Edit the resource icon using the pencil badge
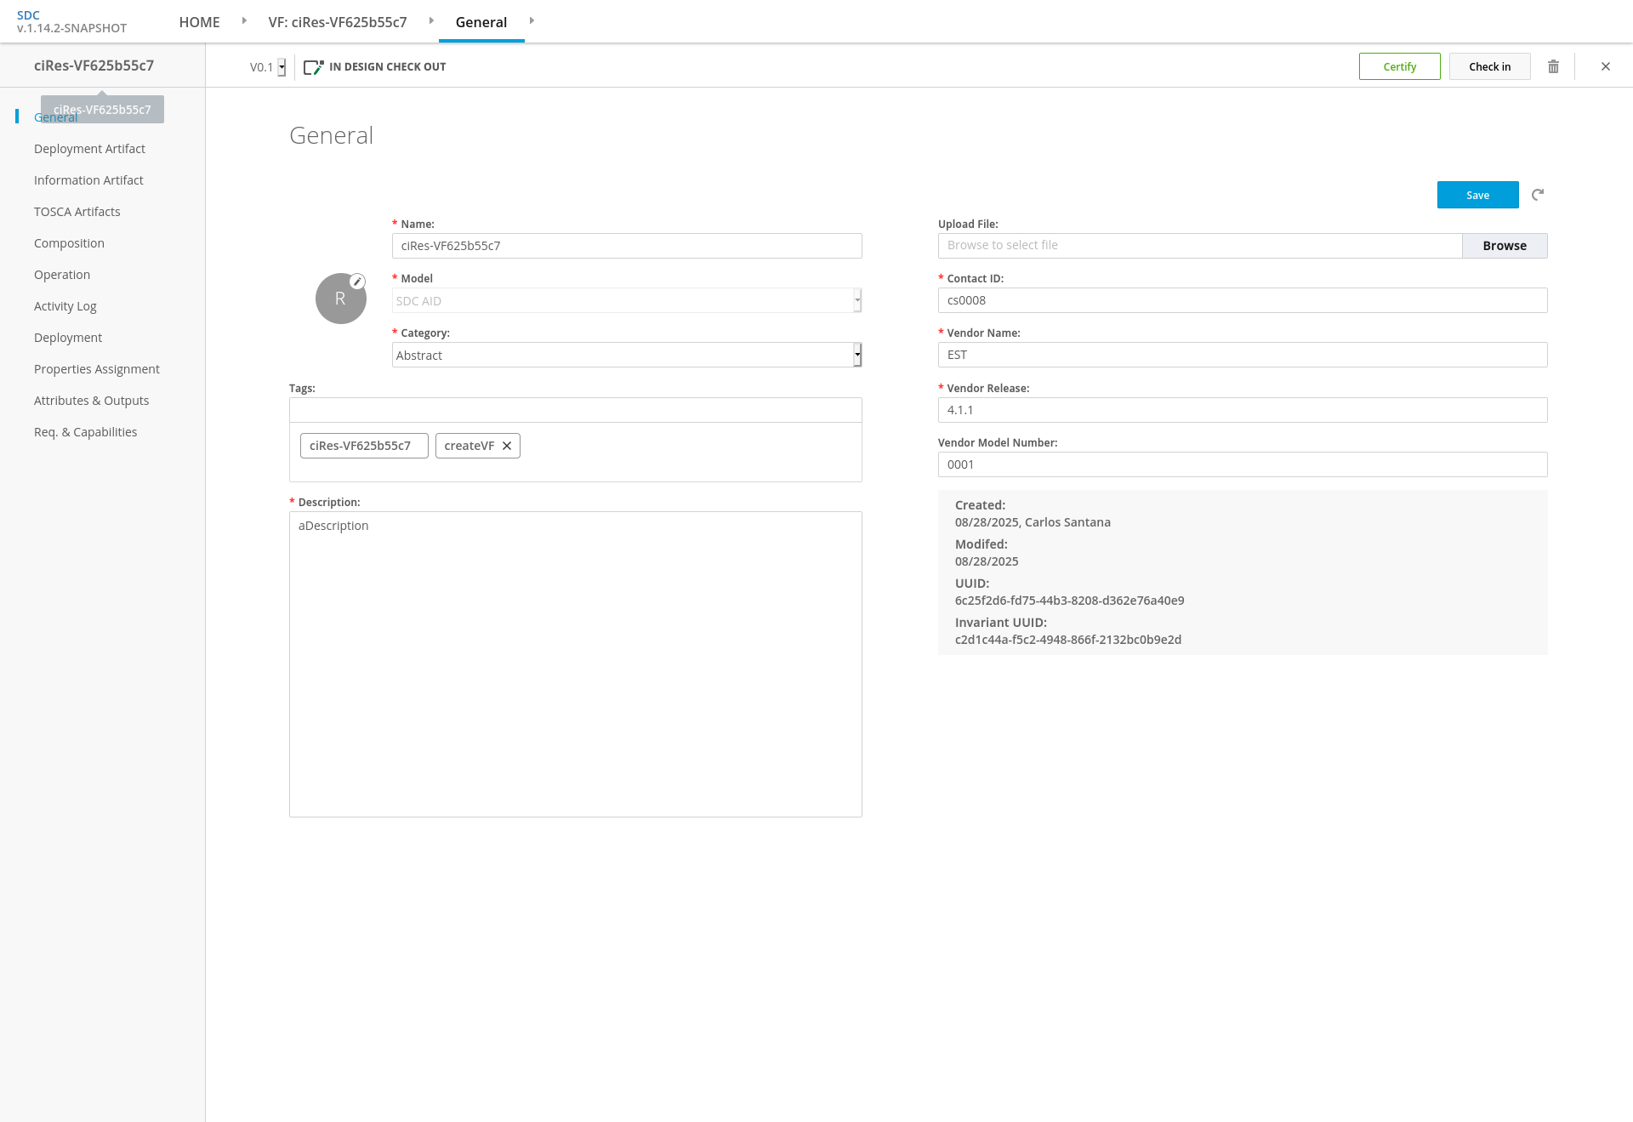This screenshot has height=1122, width=1633. [x=358, y=282]
